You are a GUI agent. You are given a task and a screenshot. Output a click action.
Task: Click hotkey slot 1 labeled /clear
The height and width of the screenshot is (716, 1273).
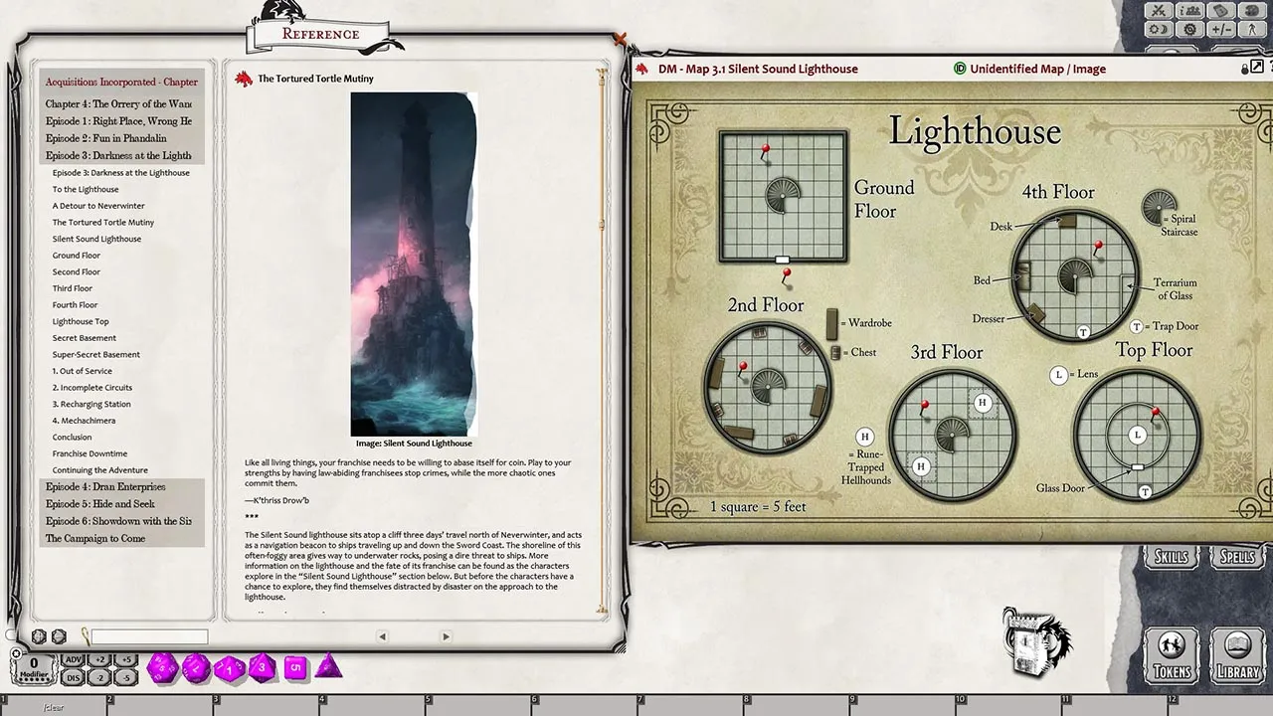[x=54, y=706]
